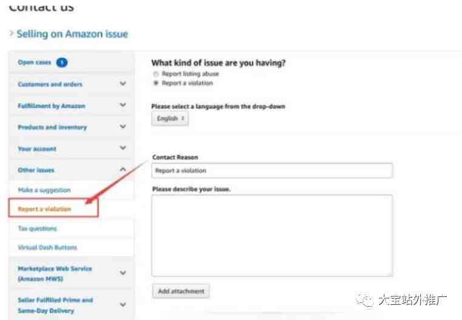Image resolution: width=462 pixels, height=320 pixels.
Task: Open the Products and inventory section
Action: 52,127
